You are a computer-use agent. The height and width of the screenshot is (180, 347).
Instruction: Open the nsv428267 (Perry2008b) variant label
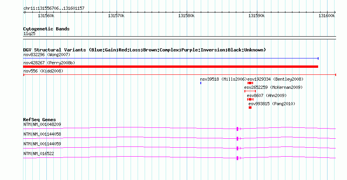pyautogui.click(x=49, y=63)
